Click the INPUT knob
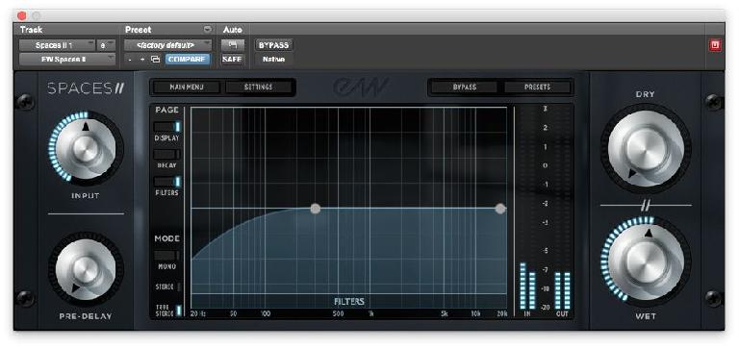 86,148
